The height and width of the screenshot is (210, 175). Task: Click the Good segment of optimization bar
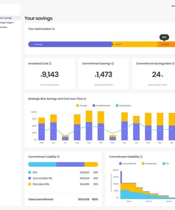(135, 44)
